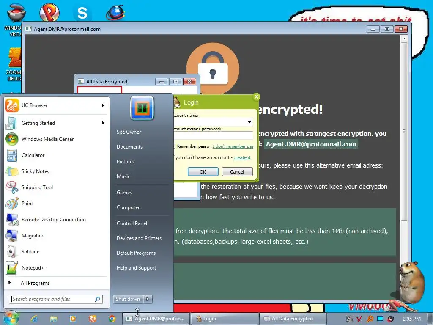
Task: Click the user account picture tile
Action: 142,108
